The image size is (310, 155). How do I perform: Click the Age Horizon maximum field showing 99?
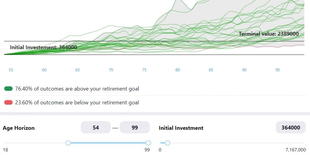[134, 127]
